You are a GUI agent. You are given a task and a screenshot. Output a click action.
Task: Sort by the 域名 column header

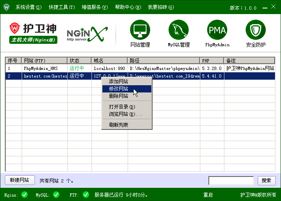(x=110, y=61)
